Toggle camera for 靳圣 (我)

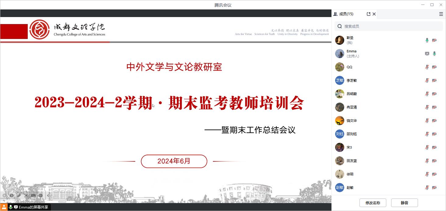pos(434,40)
